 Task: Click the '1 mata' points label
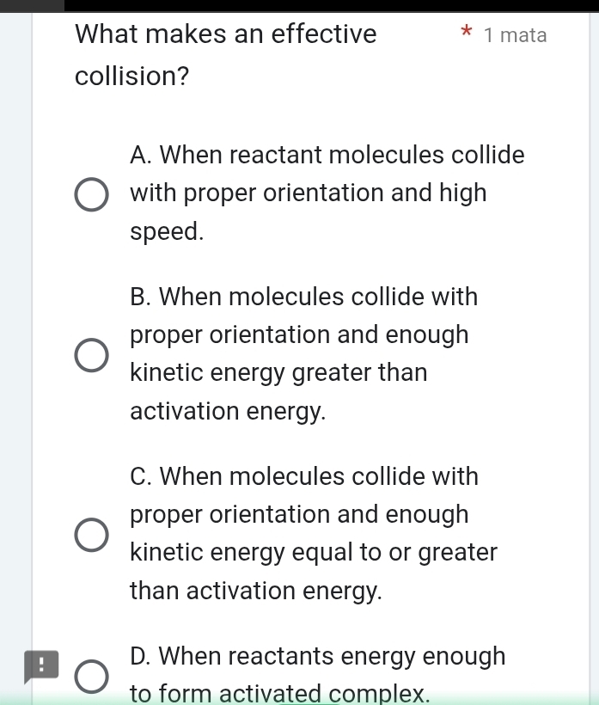(516, 35)
